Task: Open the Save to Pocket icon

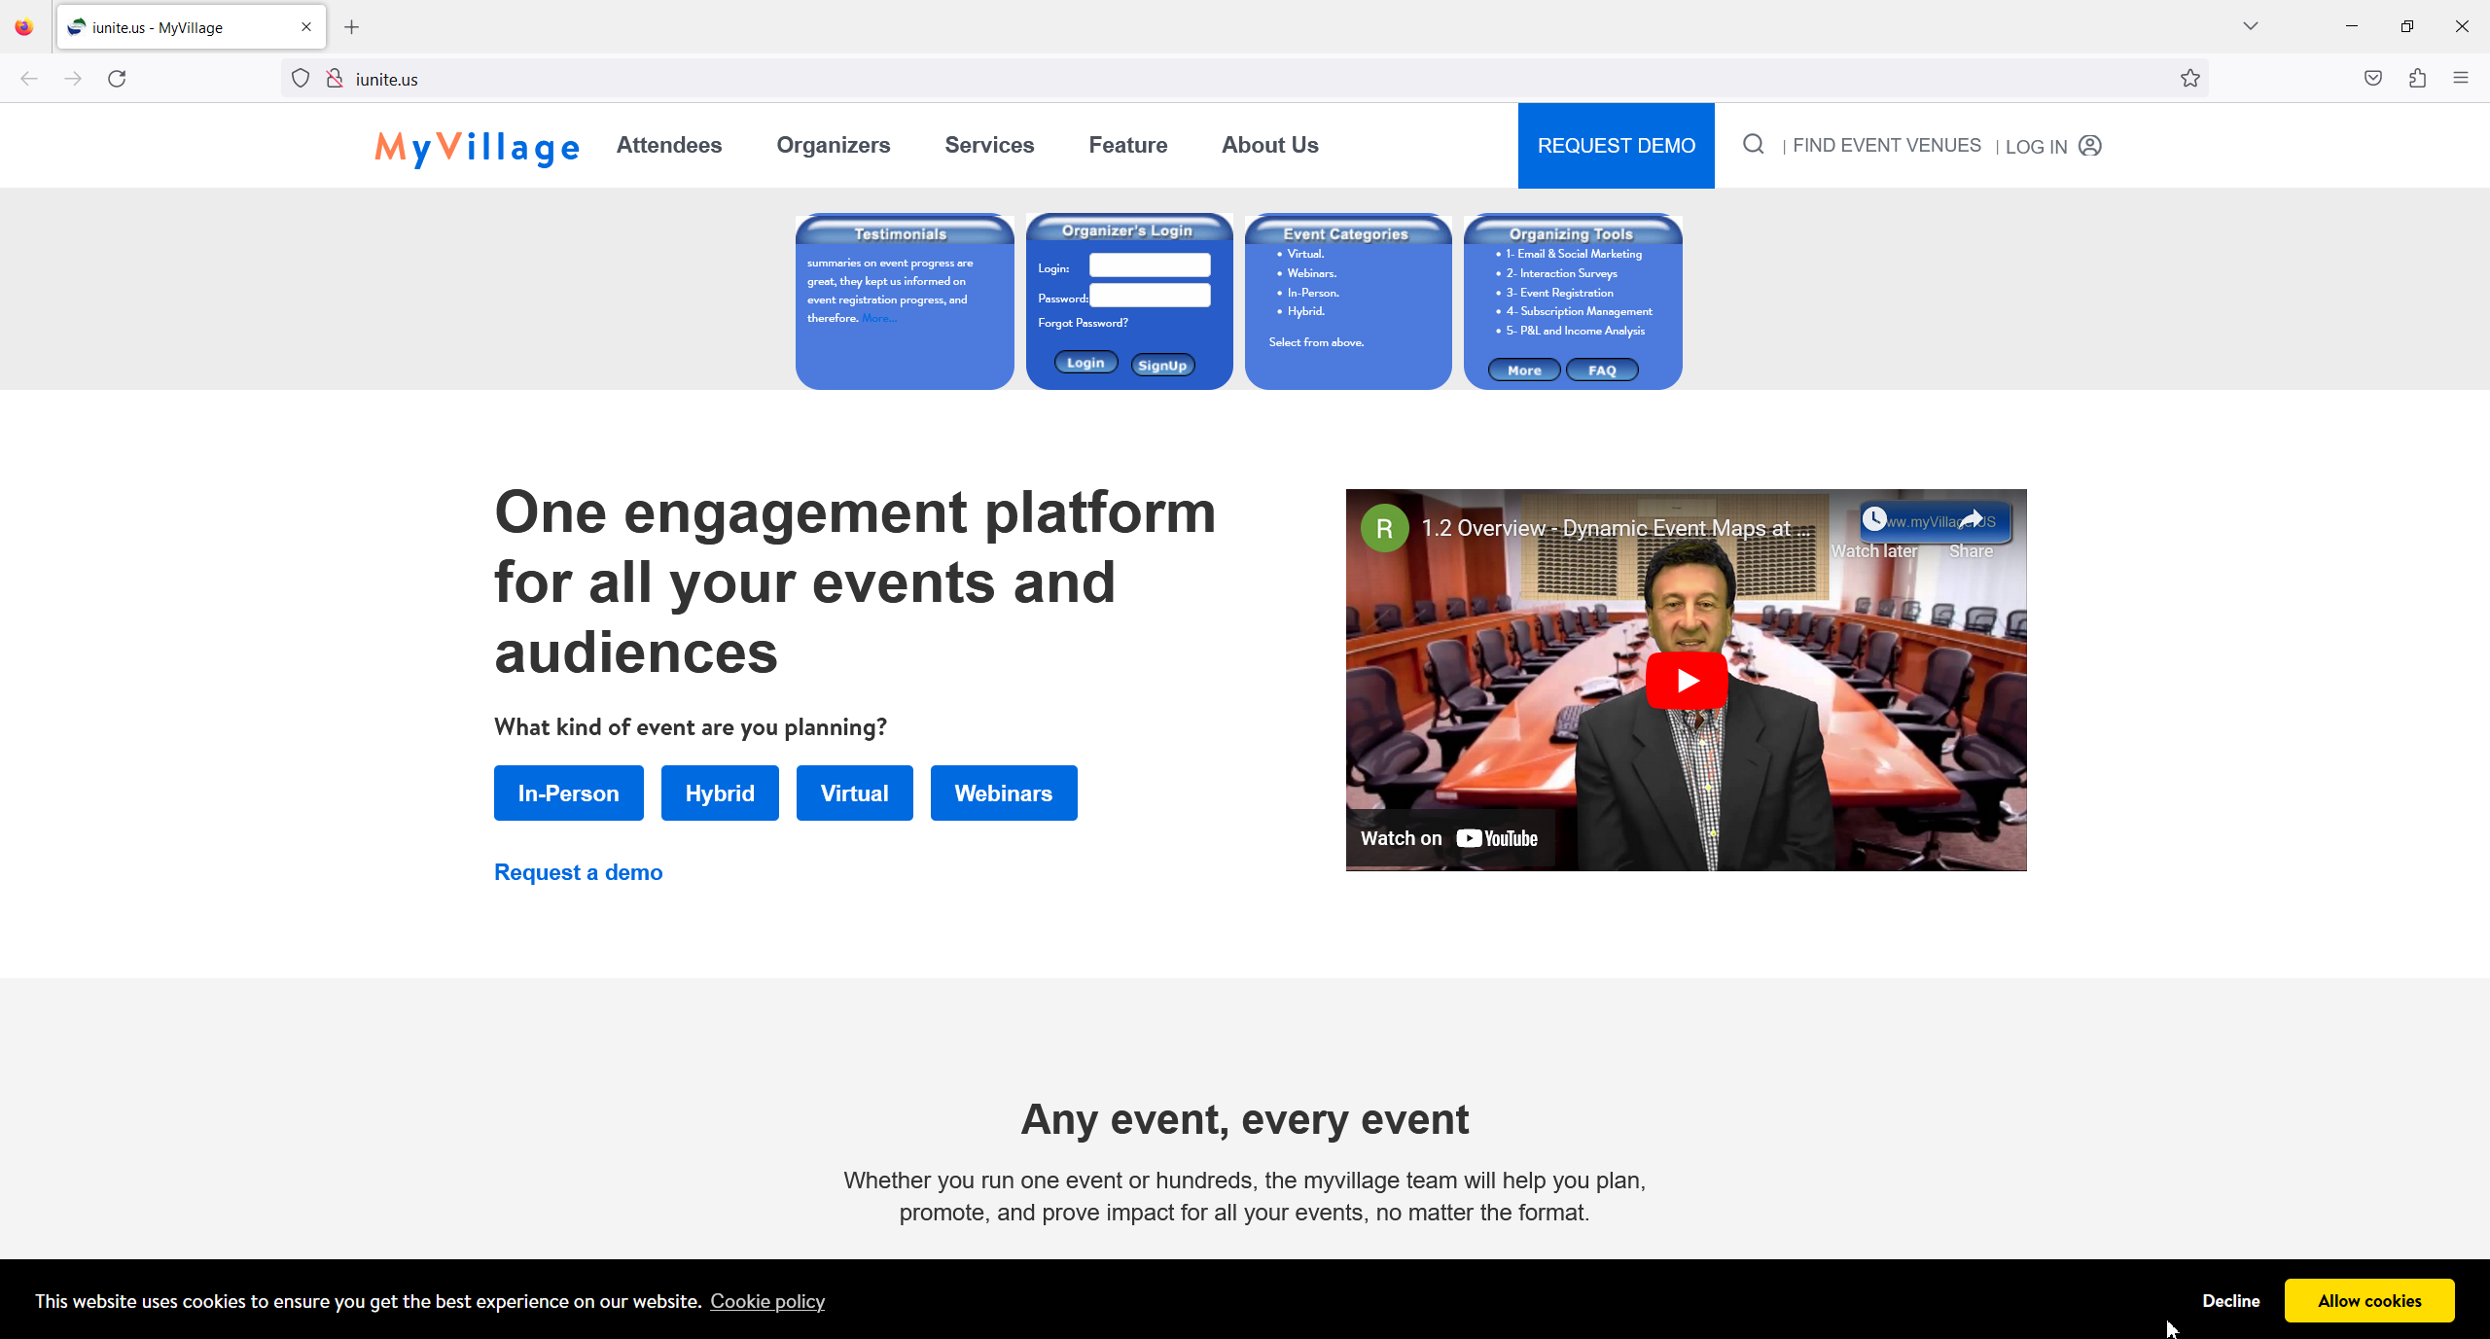Action: point(2372,79)
